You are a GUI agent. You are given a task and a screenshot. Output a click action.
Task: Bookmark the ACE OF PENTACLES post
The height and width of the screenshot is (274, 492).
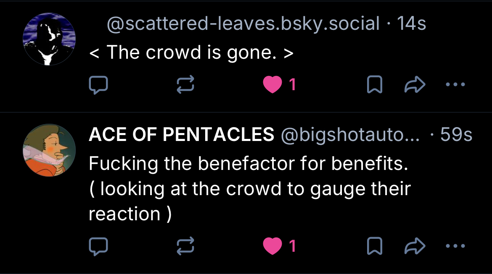[374, 246]
